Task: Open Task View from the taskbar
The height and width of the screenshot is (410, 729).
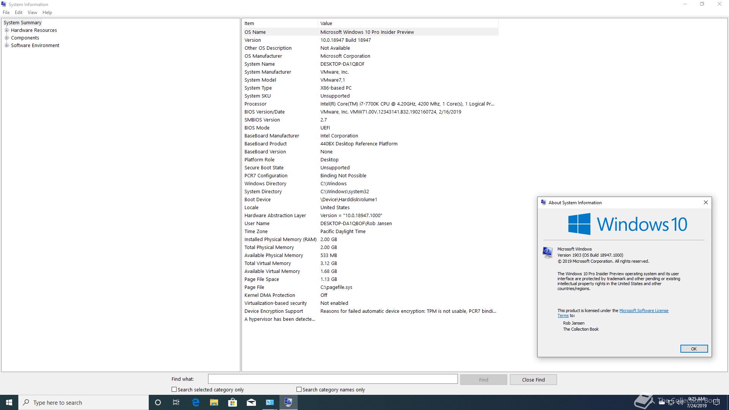Action: (176, 402)
